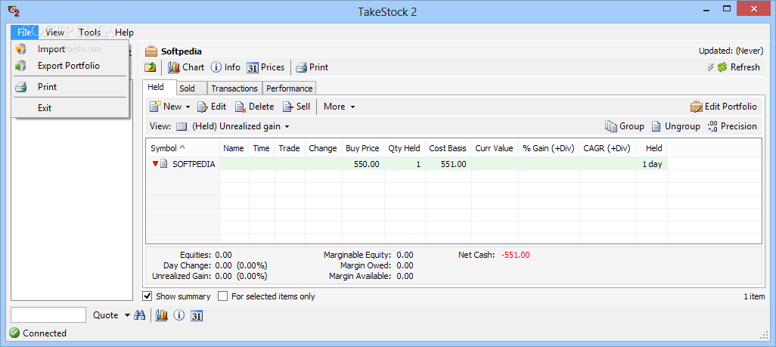Click the TakeStock 2 title bar app icon
This screenshot has height=347, width=776.
pos(14,11)
